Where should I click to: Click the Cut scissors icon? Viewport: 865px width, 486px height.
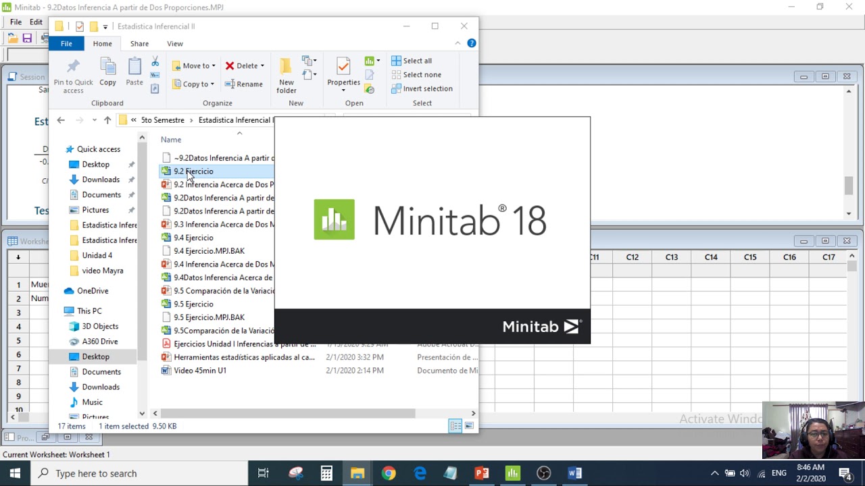pyautogui.click(x=155, y=61)
